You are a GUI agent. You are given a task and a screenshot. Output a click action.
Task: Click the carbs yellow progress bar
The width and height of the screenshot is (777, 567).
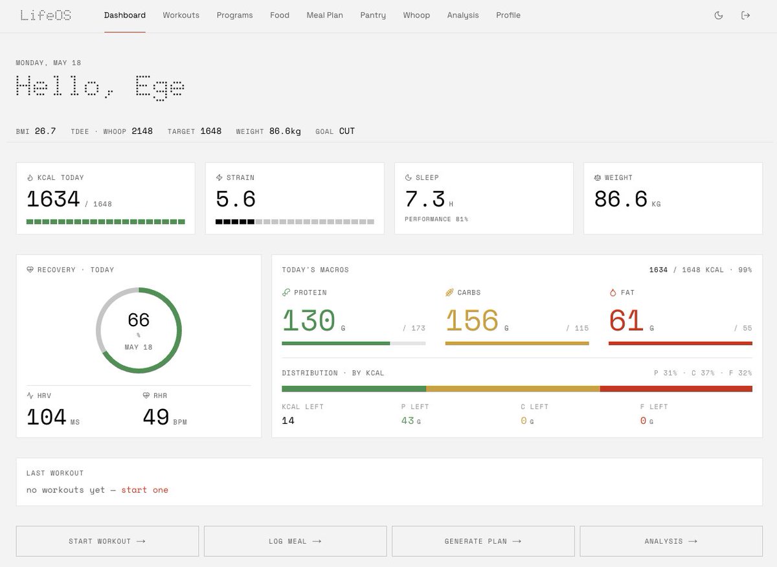tap(517, 343)
